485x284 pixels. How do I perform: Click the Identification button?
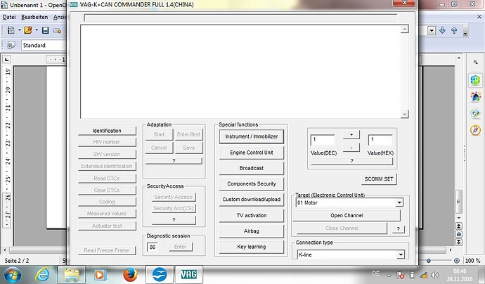[107, 131]
